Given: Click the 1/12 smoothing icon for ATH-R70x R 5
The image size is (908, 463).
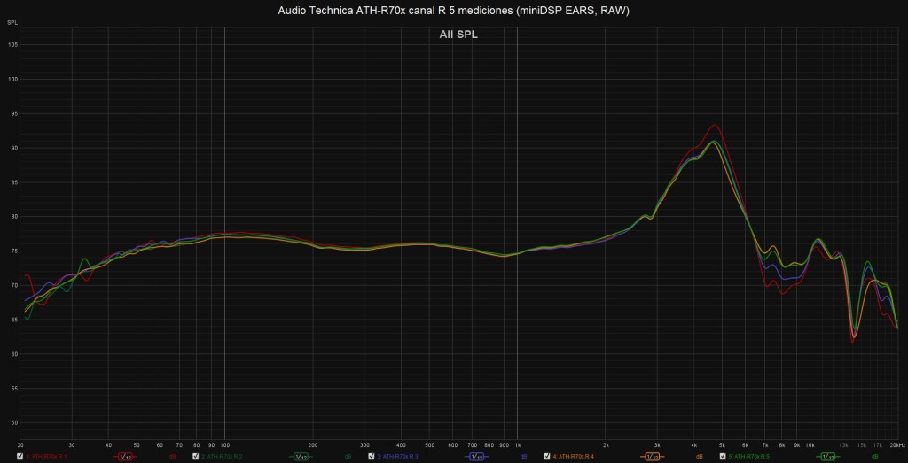Looking at the screenshot, I should [x=827, y=457].
